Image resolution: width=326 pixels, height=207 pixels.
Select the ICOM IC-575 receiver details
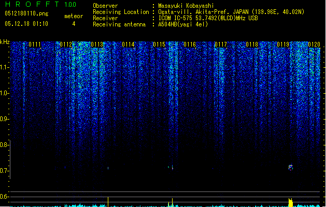208,18
